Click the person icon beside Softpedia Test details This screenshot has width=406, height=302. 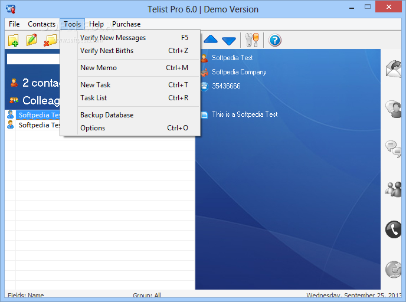204,58
